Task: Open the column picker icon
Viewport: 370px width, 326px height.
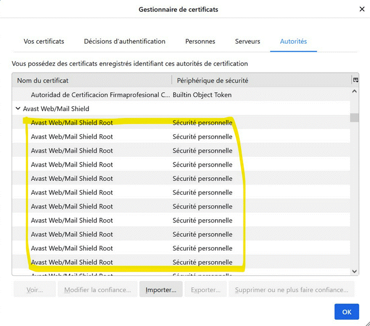Action: point(355,80)
